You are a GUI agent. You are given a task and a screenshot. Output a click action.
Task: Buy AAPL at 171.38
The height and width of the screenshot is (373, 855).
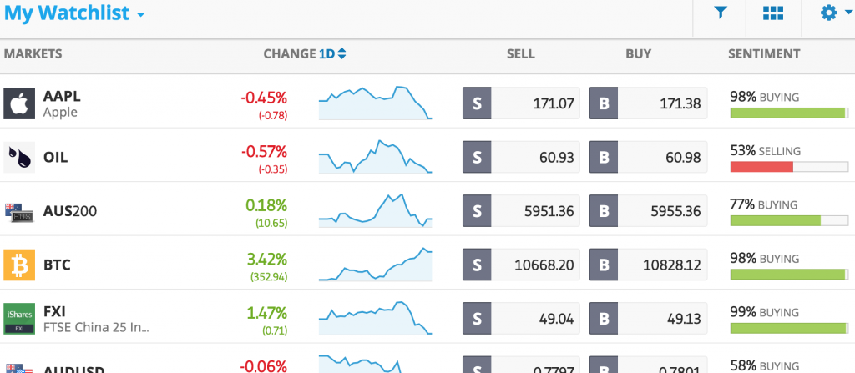pyautogui.click(x=648, y=103)
